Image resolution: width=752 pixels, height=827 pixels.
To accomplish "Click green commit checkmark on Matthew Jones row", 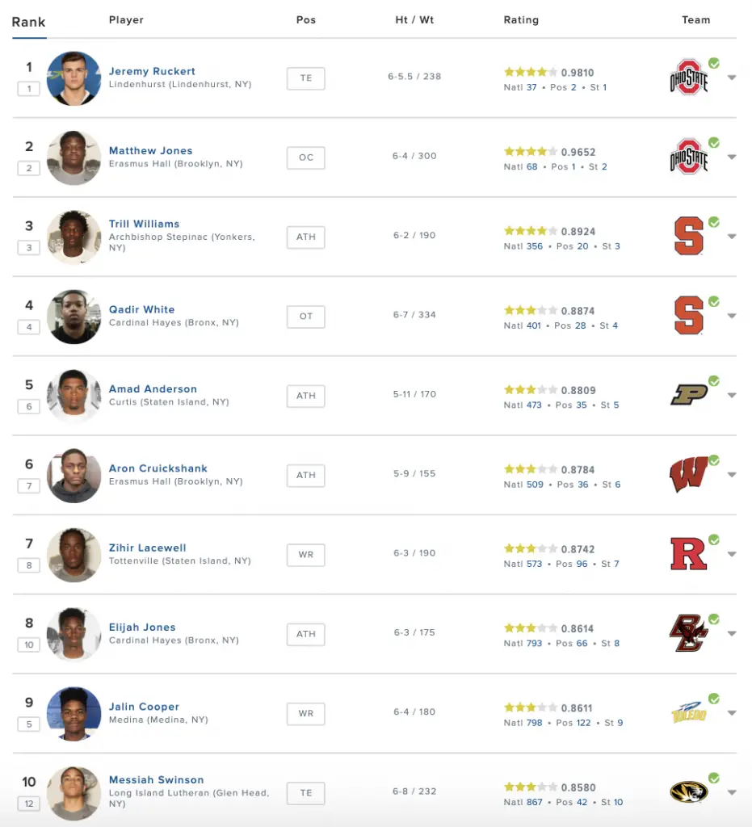I will pos(714,143).
